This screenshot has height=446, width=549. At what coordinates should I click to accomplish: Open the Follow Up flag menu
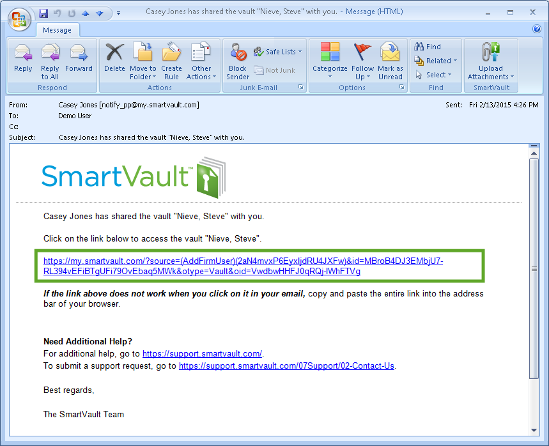click(x=362, y=61)
